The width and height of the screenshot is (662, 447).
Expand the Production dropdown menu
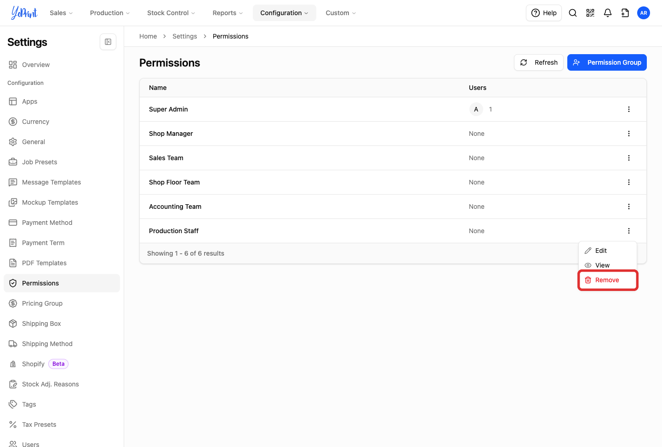click(110, 13)
